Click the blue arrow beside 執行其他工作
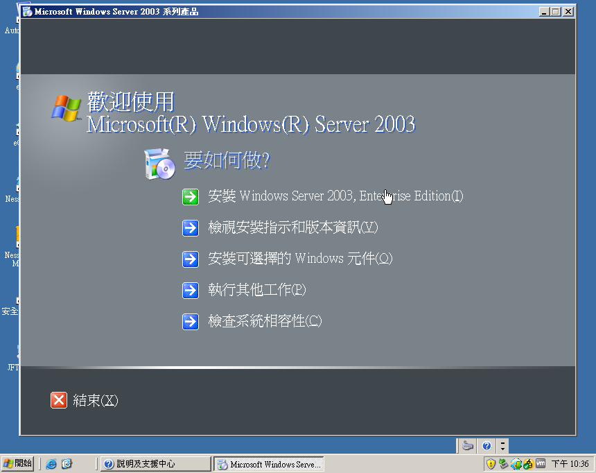 191,291
